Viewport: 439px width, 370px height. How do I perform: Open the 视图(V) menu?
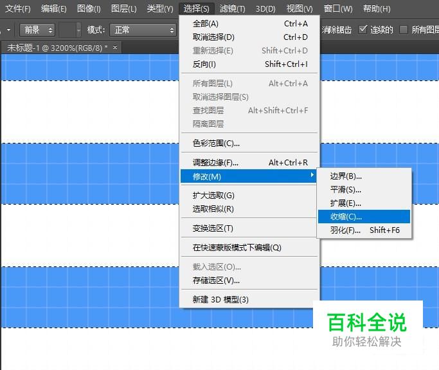(x=300, y=9)
